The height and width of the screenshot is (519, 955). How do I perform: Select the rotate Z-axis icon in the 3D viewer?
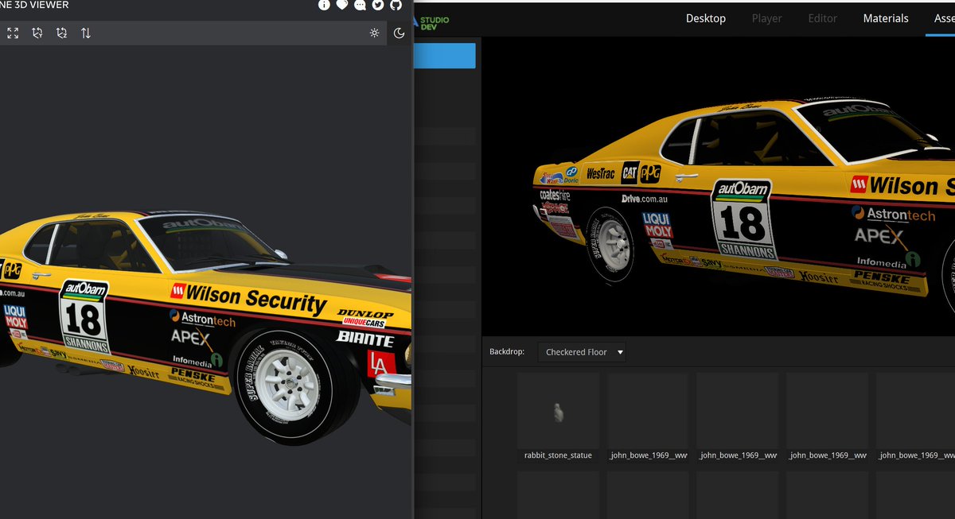coord(61,33)
